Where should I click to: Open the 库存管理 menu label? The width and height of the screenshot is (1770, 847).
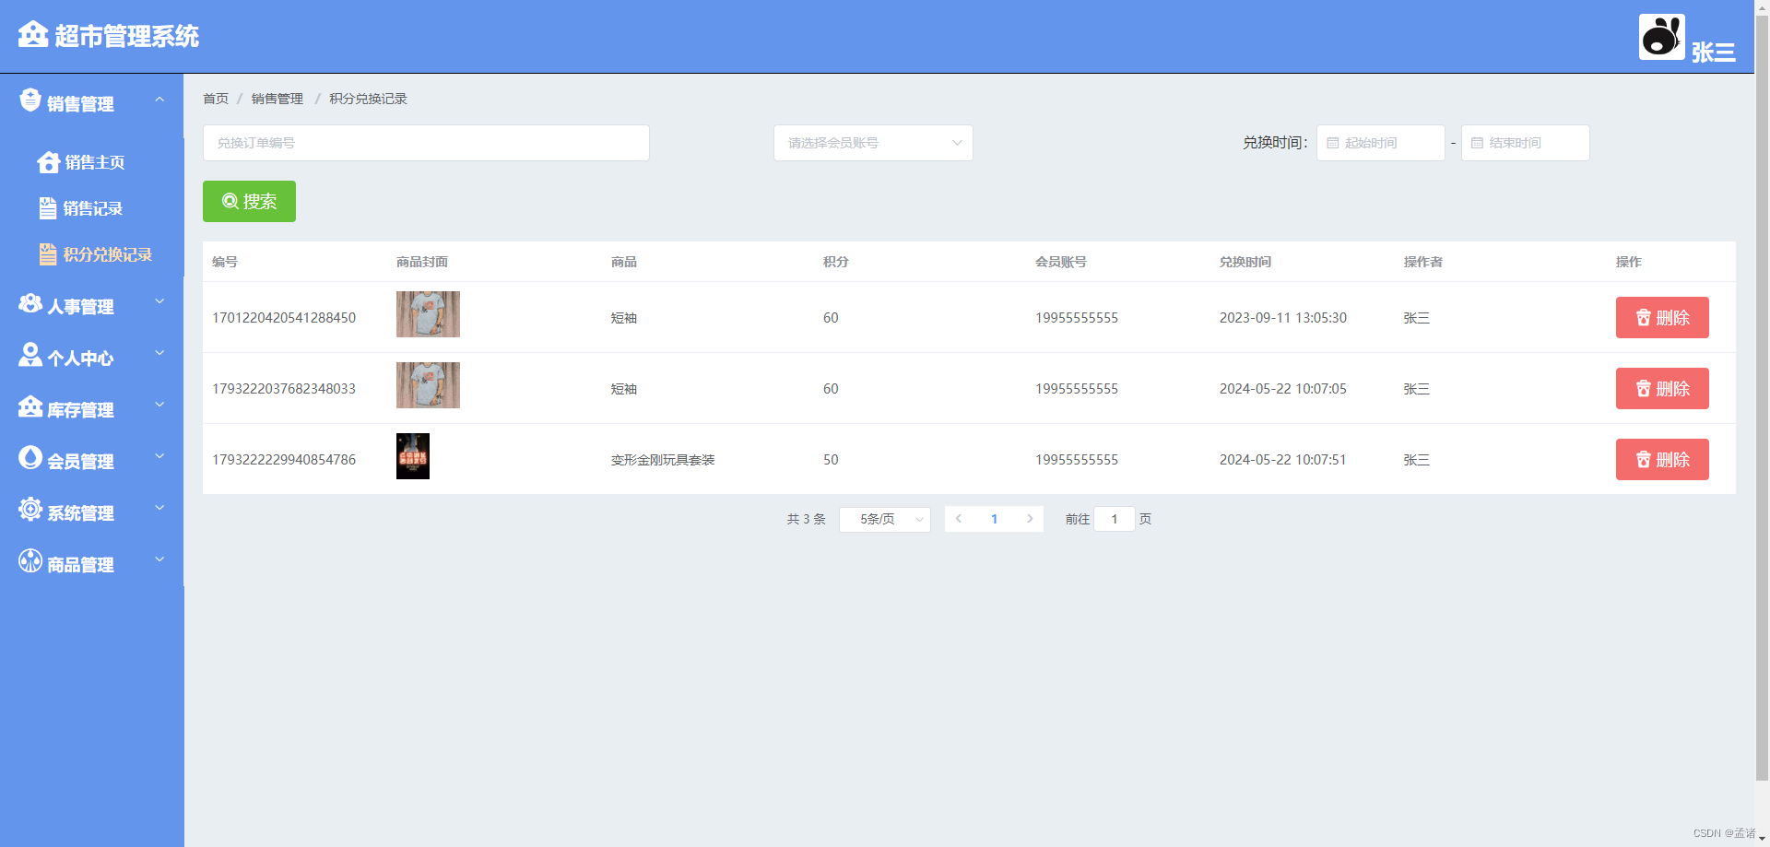coord(80,410)
